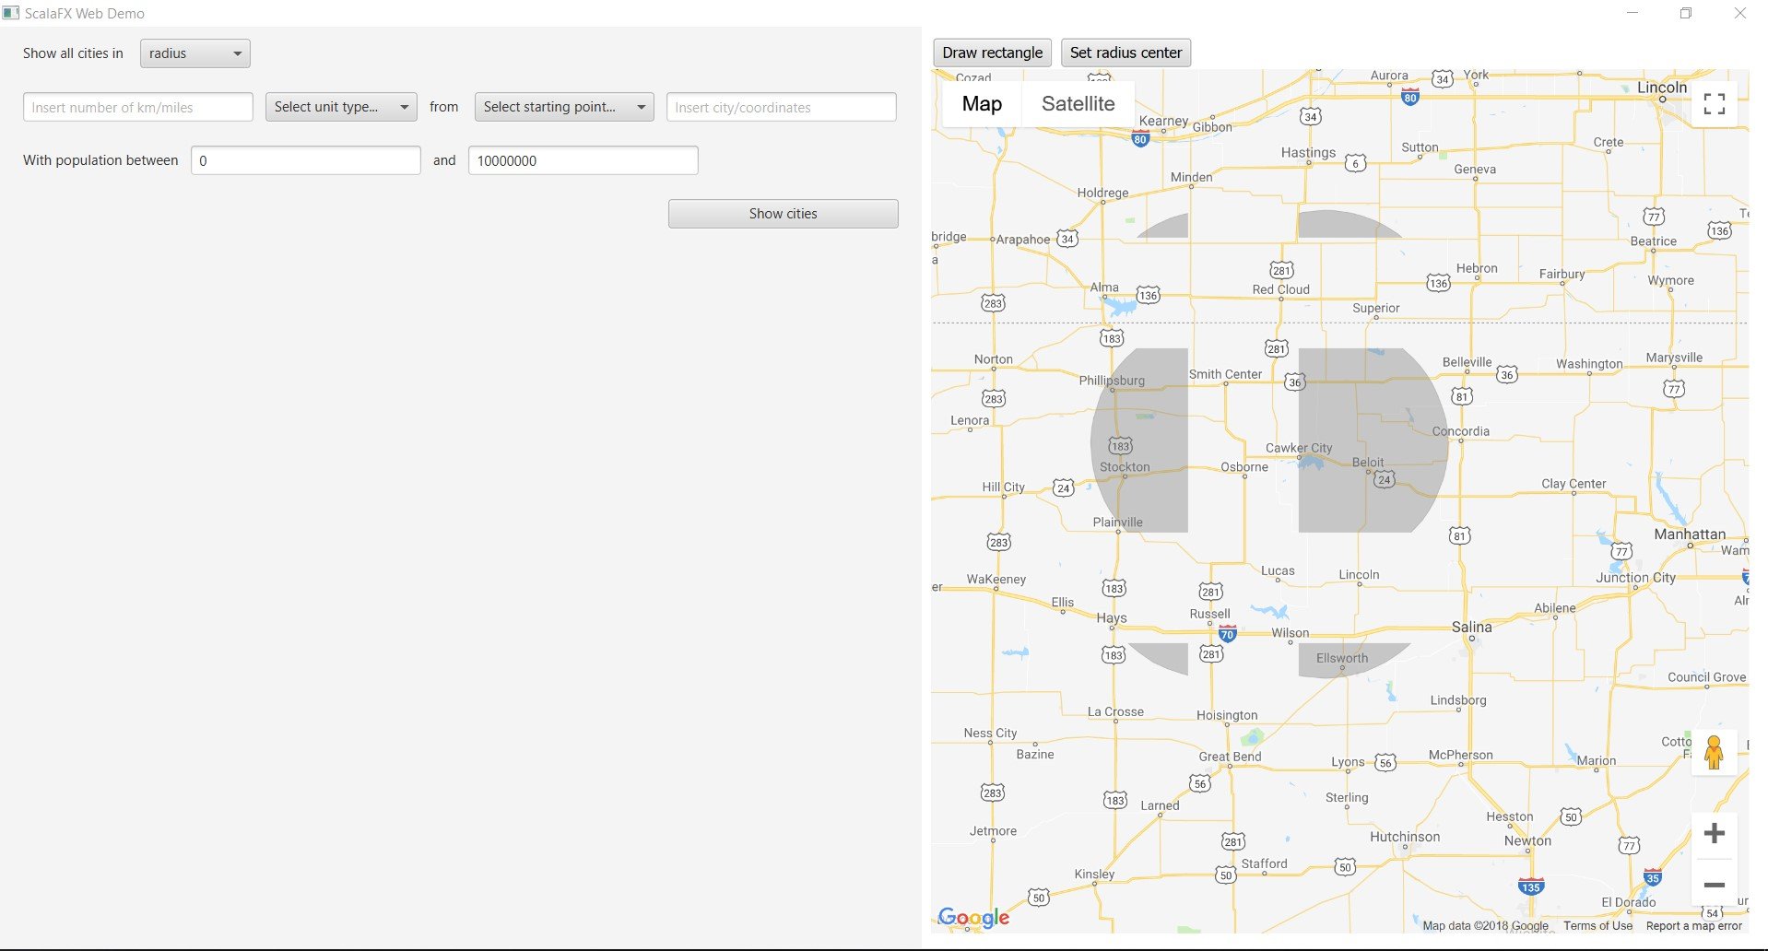Screen dimensions: 1768x951
Task: Click the Google logo on the map
Action: 972,917
